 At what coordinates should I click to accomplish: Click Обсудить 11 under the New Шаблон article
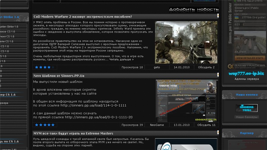206,125
